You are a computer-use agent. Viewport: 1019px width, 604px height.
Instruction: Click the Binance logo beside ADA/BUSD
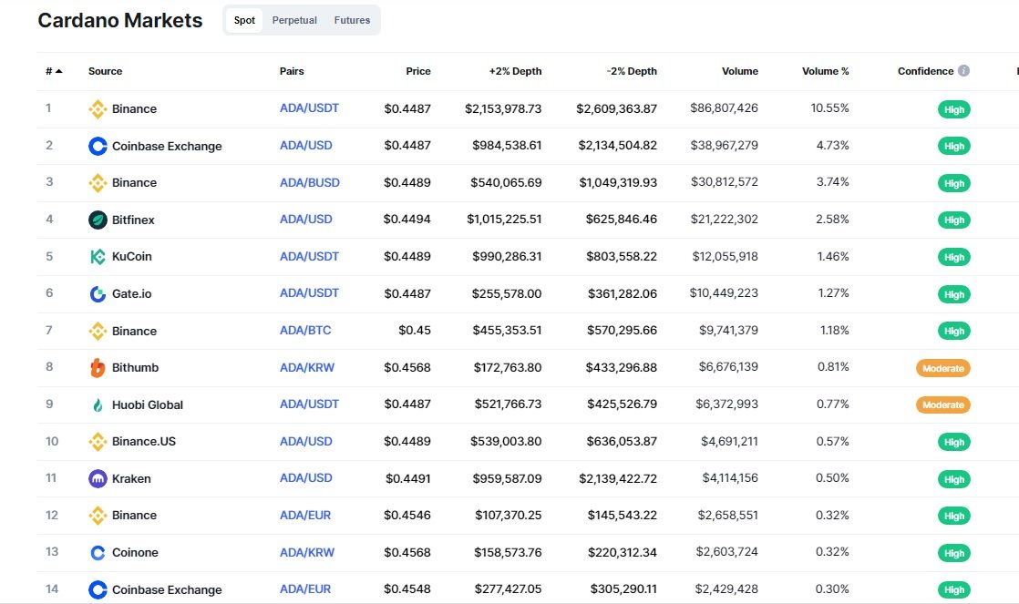point(98,183)
